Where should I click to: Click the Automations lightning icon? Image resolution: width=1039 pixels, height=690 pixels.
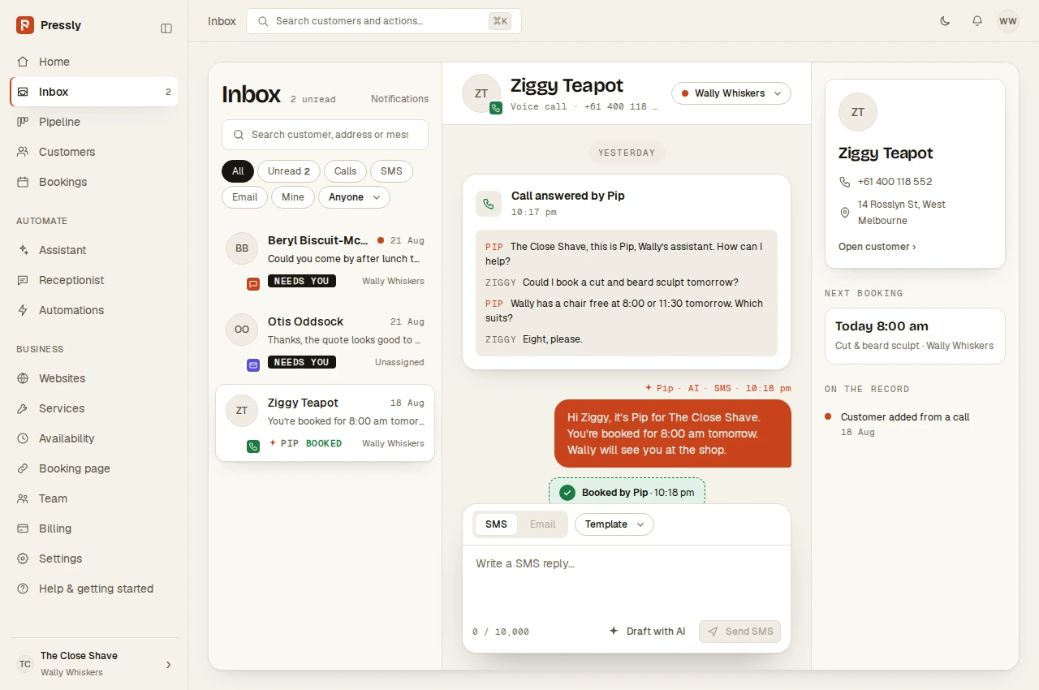23,310
